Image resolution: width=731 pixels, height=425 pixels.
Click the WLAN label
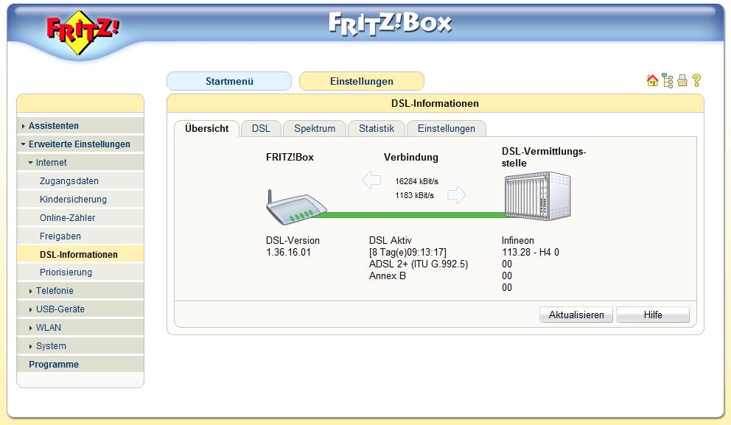49,328
